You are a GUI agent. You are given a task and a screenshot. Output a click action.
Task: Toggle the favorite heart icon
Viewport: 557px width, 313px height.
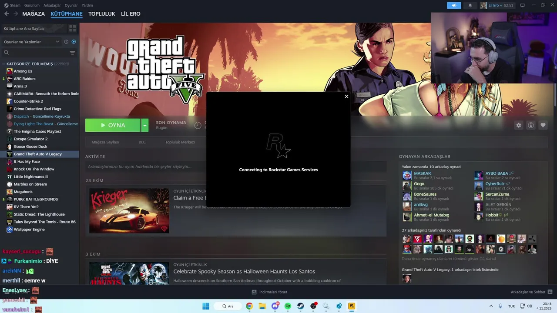(543, 125)
